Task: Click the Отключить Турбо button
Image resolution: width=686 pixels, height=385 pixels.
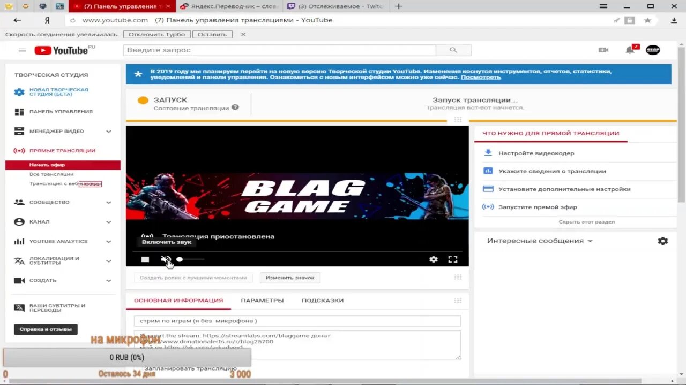Action: click(x=156, y=34)
